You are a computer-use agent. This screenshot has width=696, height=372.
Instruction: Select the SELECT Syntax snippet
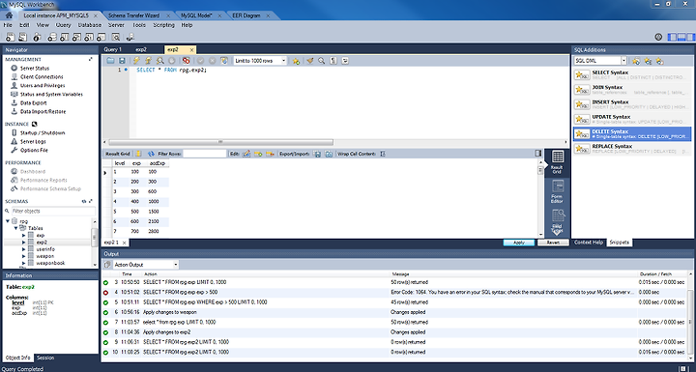[632, 74]
